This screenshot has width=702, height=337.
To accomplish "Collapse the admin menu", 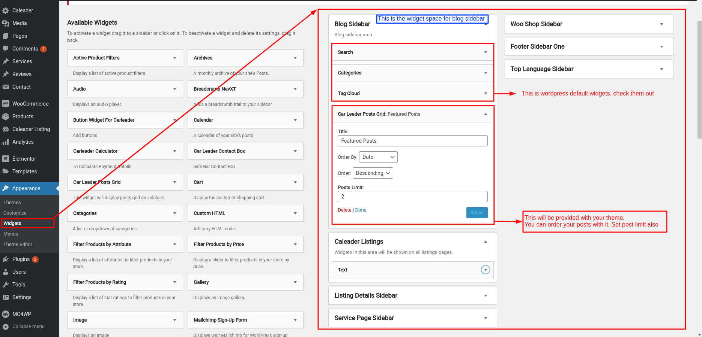I will [x=28, y=326].
